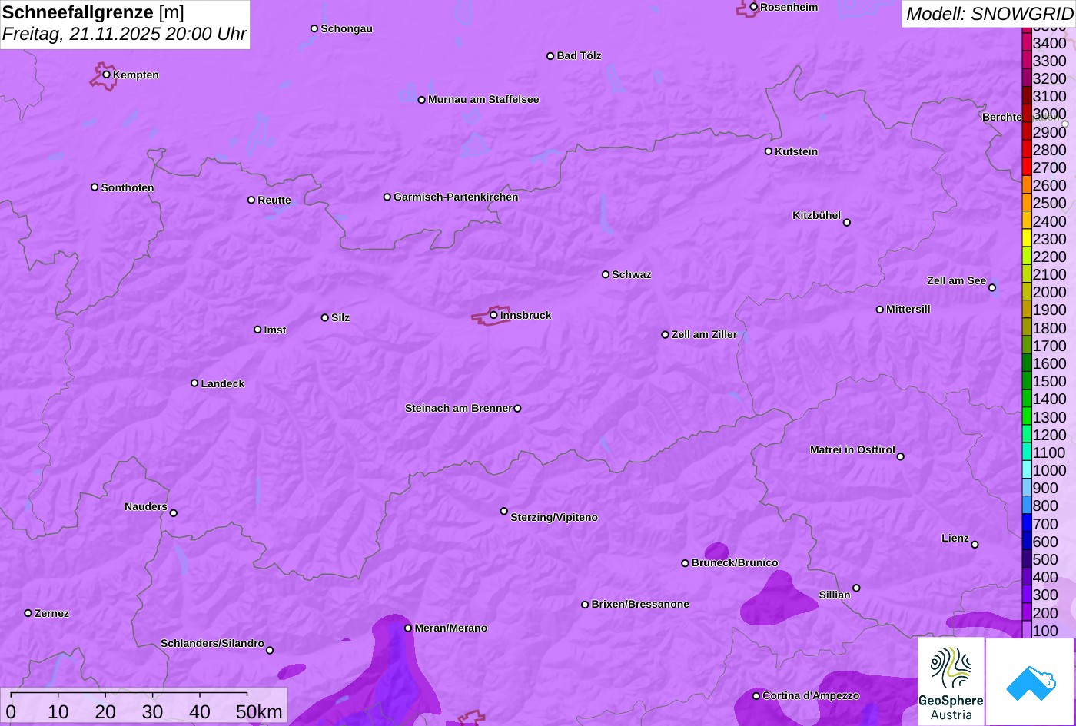Image resolution: width=1076 pixels, height=726 pixels.
Task: Pick the magenta 3300 legend swatch
Action: [x=1026, y=60]
